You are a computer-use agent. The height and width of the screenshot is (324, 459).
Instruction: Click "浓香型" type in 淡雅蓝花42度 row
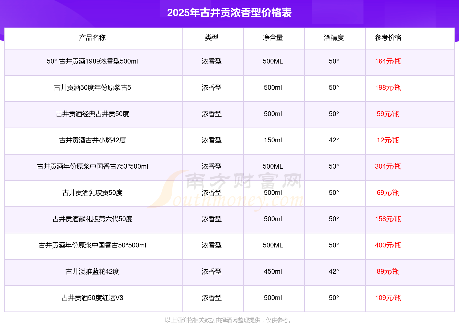[x=212, y=272]
